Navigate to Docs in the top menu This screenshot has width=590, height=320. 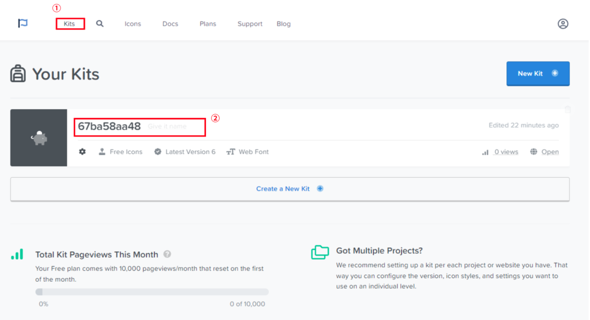(x=170, y=24)
